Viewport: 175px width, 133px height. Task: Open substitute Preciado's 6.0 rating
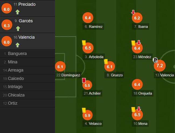click(6, 8)
